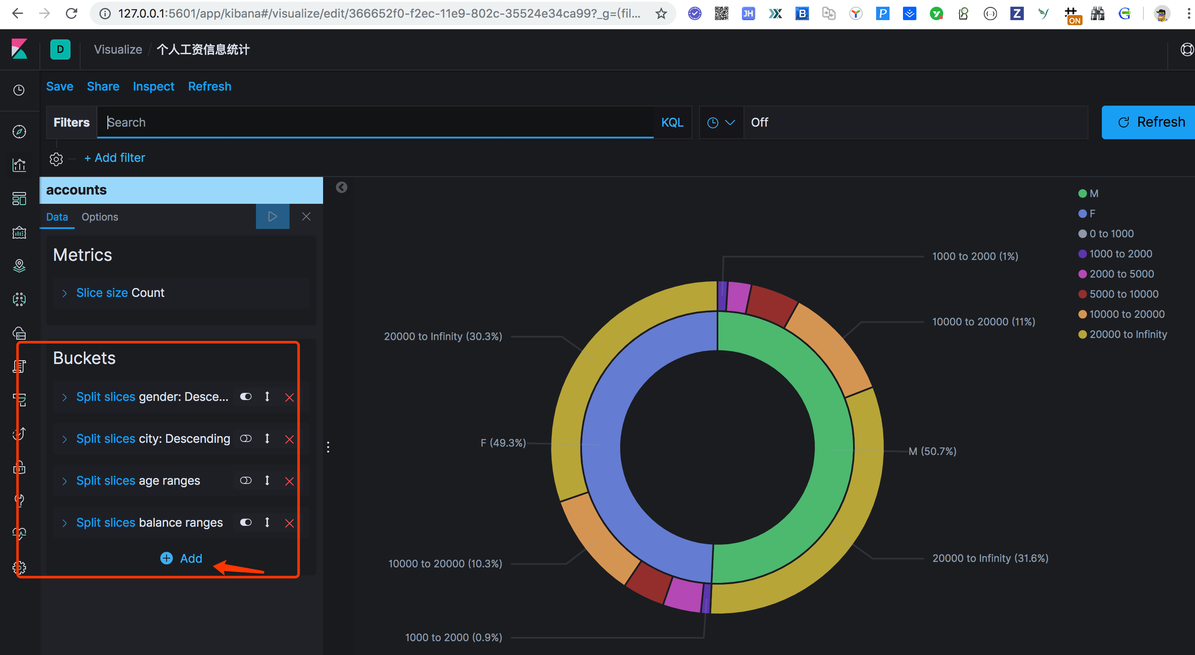Click the Share icon in top toolbar

tap(103, 86)
